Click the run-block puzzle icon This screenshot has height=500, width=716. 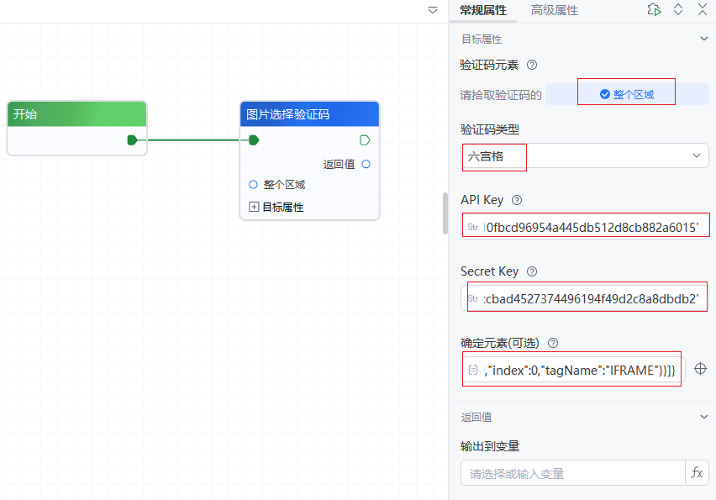[x=654, y=10]
